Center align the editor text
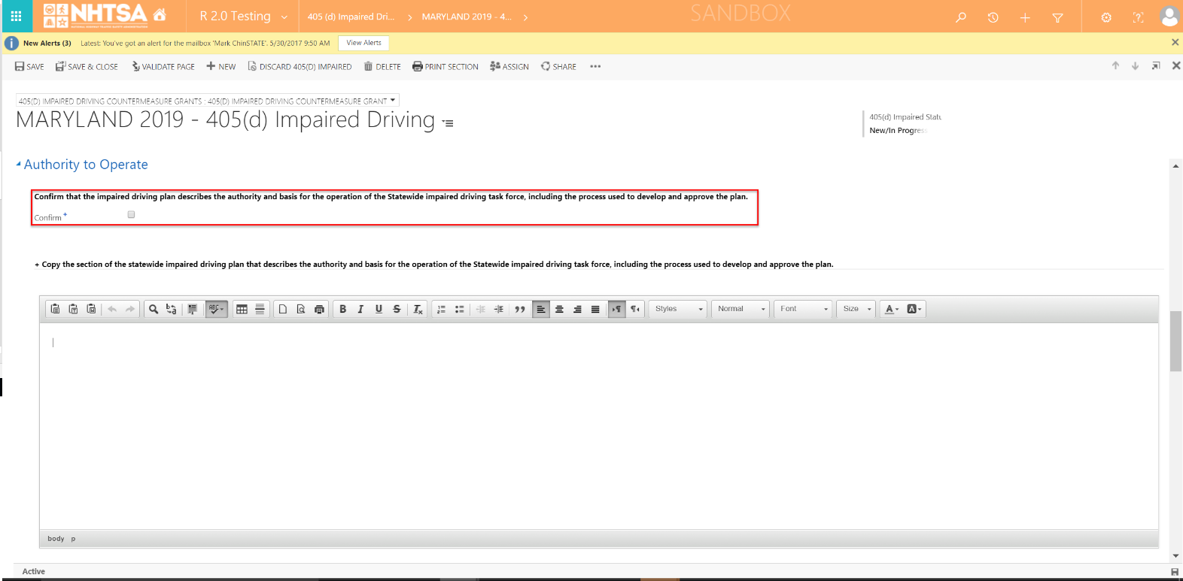This screenshot has width=1183, height=581. (559, 309)
